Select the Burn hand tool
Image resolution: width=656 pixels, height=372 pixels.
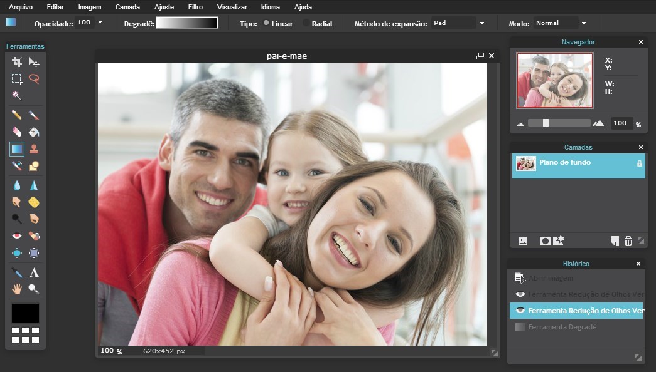pos(34,219)
